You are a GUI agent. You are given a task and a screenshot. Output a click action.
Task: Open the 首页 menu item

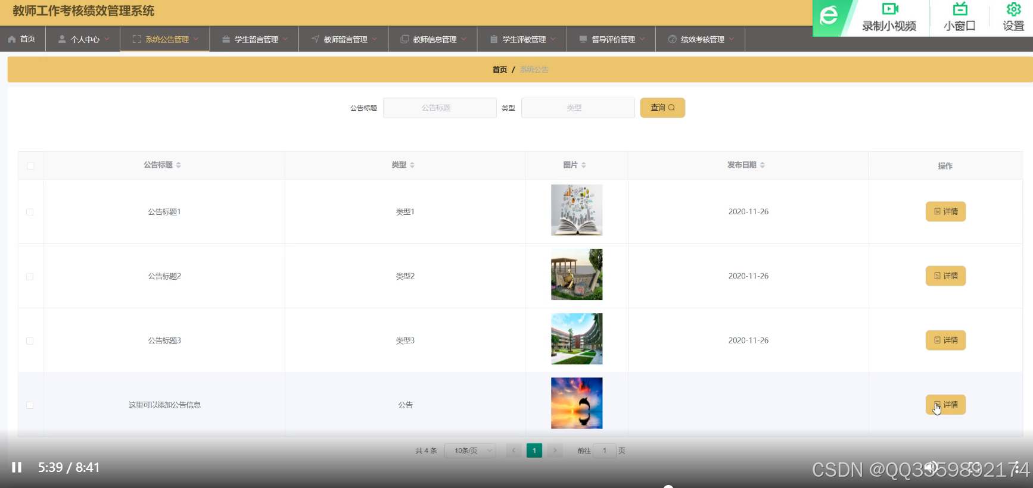click(23, 39)
